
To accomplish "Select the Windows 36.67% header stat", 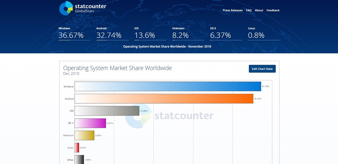I will 74,33.
